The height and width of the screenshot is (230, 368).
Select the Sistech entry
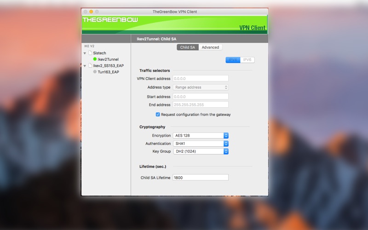99,53
